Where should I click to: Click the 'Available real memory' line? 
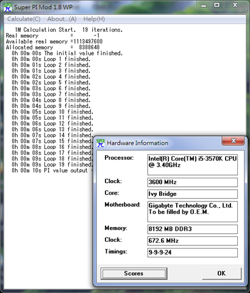pos(54,42)
